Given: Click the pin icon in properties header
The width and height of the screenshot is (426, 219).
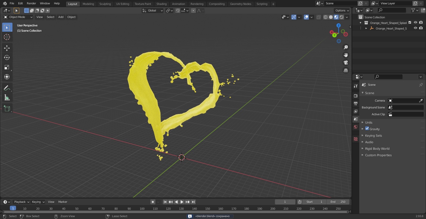Looking at the screenshot, I should [x=421, y=85].
